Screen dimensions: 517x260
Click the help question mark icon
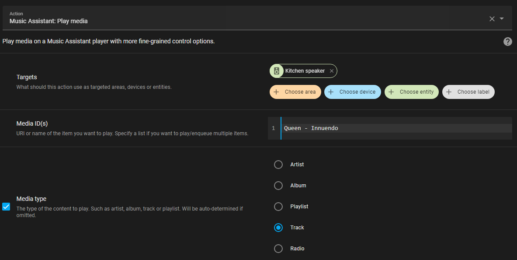pos(507,42)
